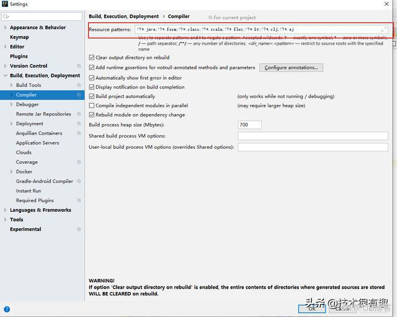
Task: Toggle Display notification on build completion
Action: click(x=92, y=87)
